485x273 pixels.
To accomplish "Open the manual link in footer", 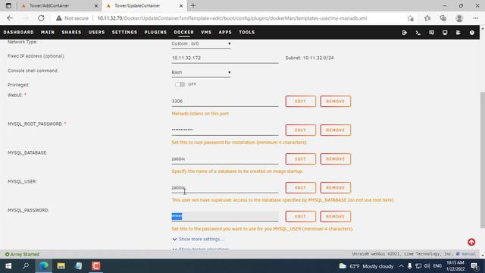I will [467, 254].
